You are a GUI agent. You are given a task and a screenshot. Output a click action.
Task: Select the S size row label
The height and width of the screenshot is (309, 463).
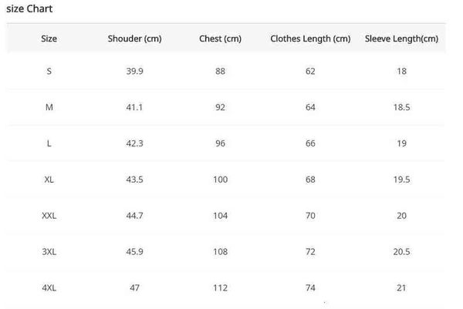tap(49, 71)
